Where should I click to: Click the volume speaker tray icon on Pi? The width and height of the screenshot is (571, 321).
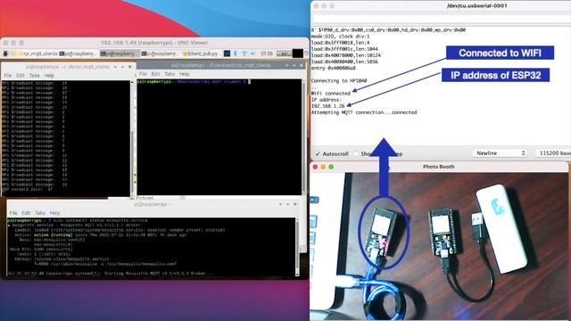click(x=252, y=53)
